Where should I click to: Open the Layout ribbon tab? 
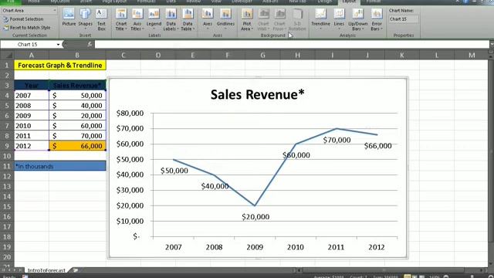tap(349, 2)
